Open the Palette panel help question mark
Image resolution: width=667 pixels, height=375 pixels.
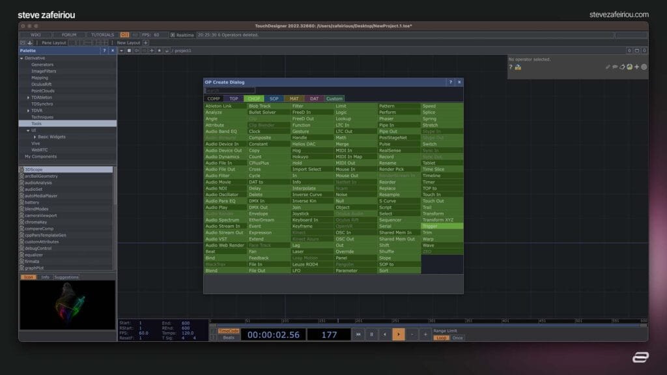104,51
